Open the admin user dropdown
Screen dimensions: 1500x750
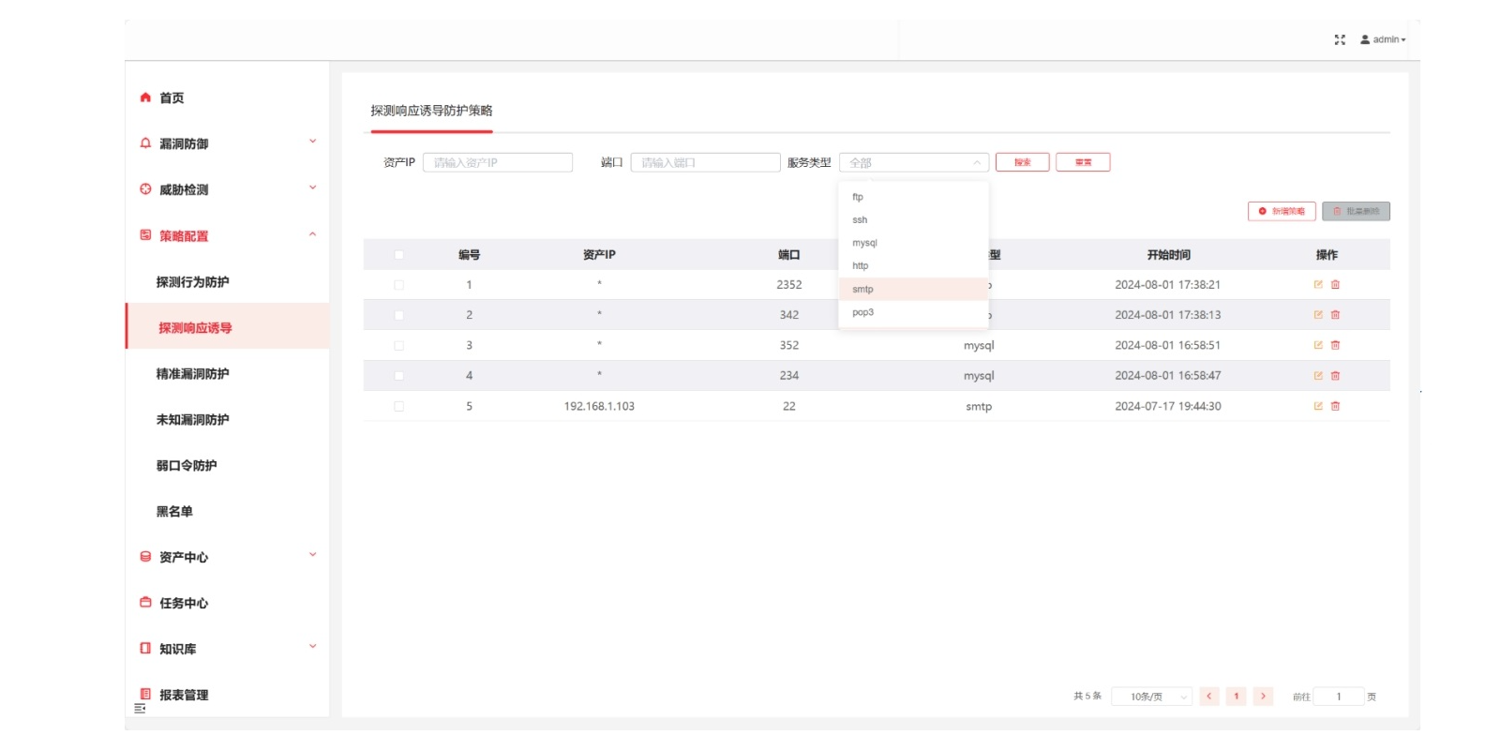1384,39
